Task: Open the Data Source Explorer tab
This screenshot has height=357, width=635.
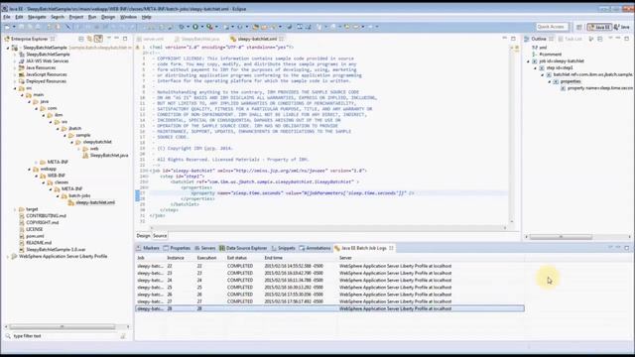Action: [243, 248]
